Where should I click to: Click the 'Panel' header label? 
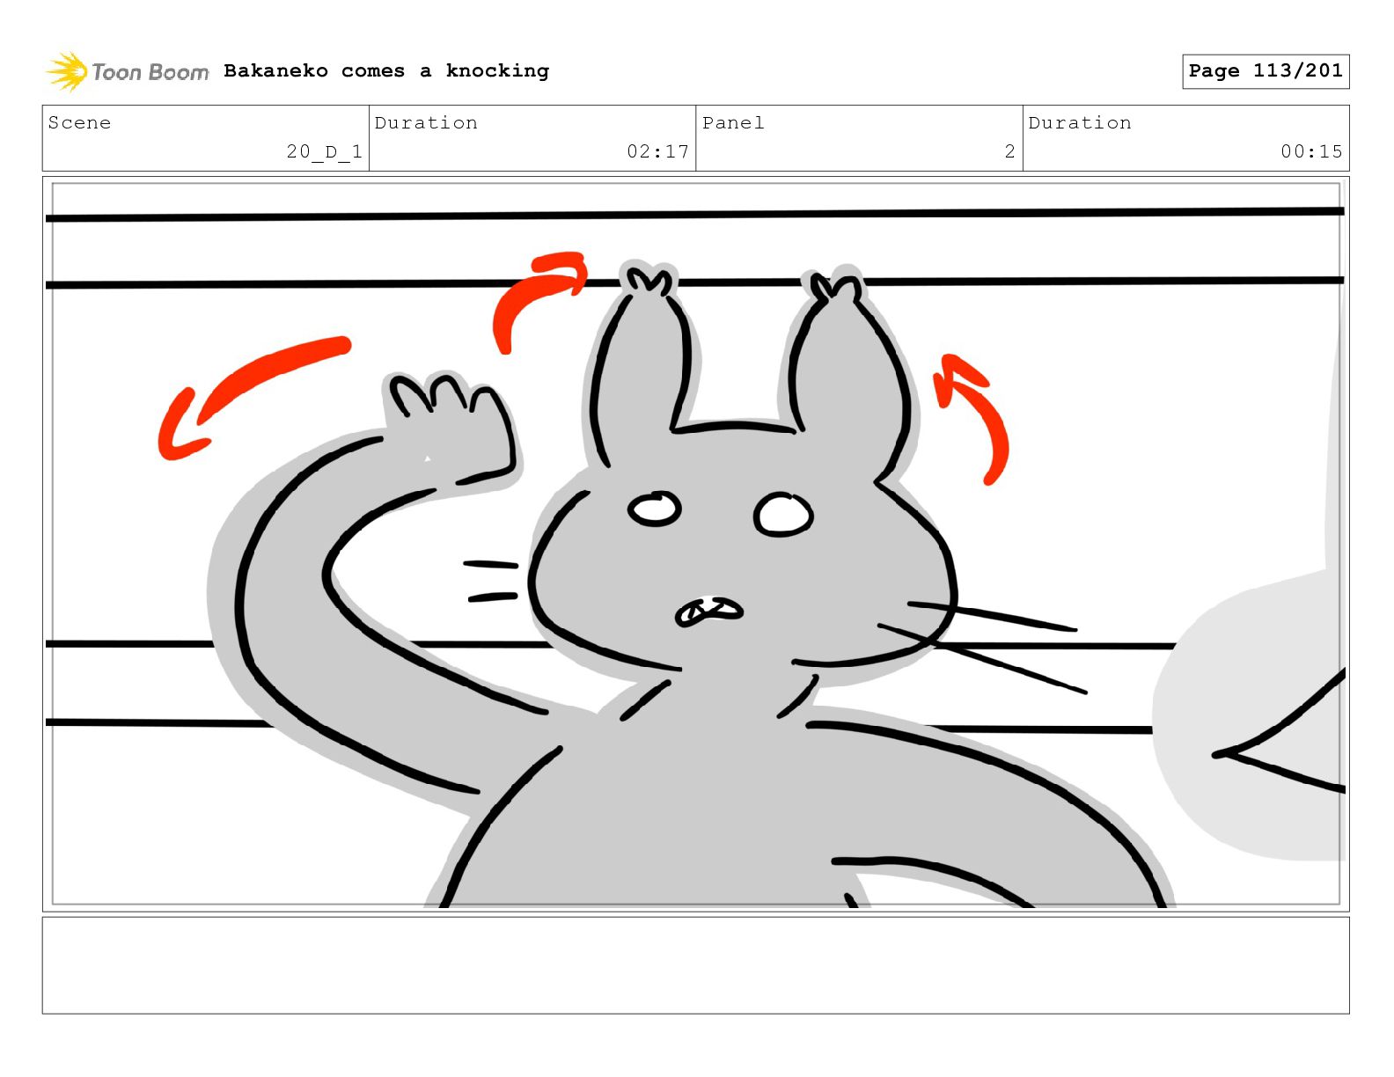coord(733,122)
